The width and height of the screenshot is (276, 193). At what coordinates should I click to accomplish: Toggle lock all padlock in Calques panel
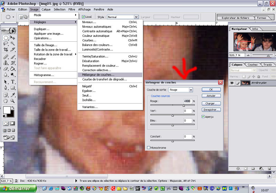258,76
